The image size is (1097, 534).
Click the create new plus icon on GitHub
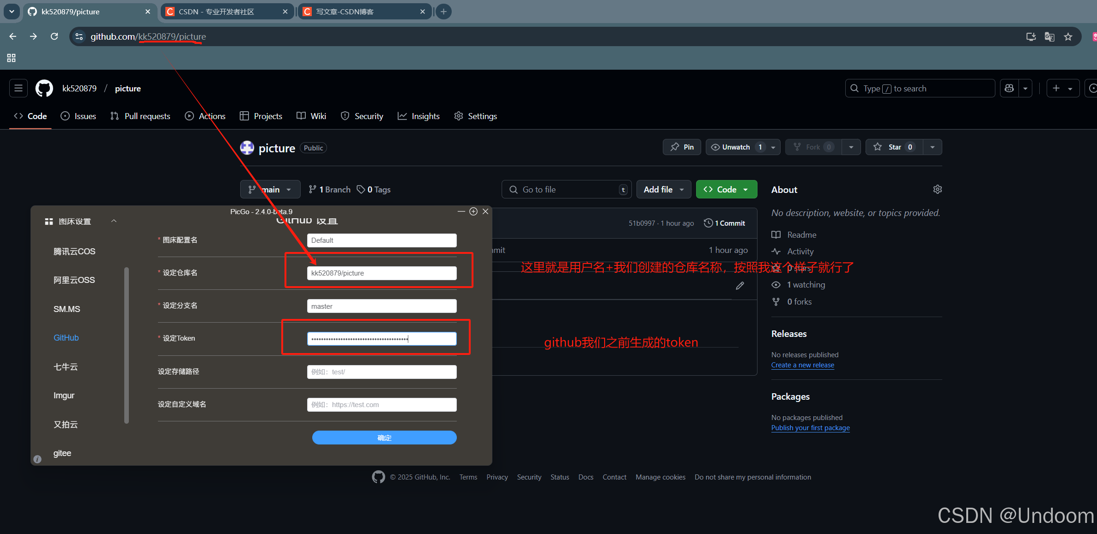tap(1056, 88)
